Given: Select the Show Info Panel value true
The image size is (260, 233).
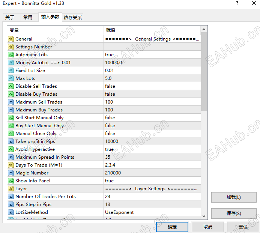Looking at the screenshot, I should click(x=109, y=181).
